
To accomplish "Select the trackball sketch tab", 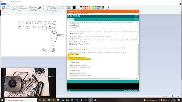I will tap(71, 20).
